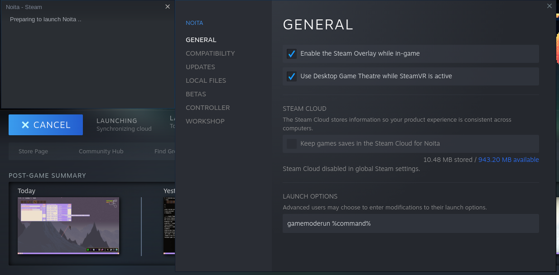Click the X icon inside Cancel button
The height and width of the screenshot is (275, 559).
pyautogui.click(x=25, y=125)
